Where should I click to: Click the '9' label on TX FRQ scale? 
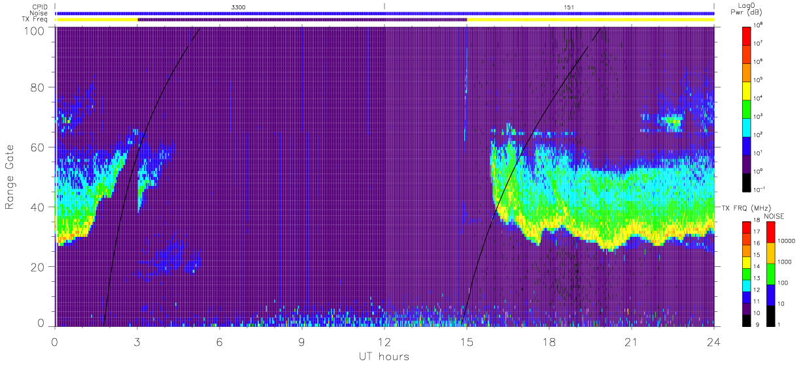757,324
